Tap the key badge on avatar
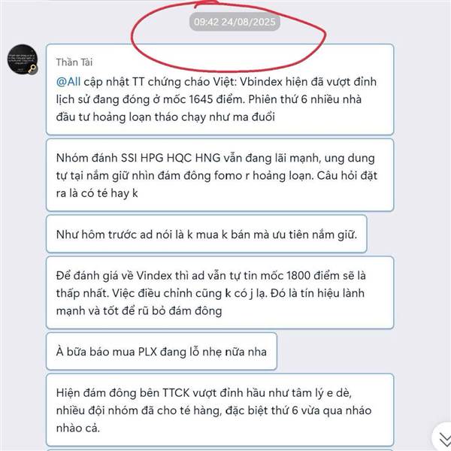 coord(32,69)
